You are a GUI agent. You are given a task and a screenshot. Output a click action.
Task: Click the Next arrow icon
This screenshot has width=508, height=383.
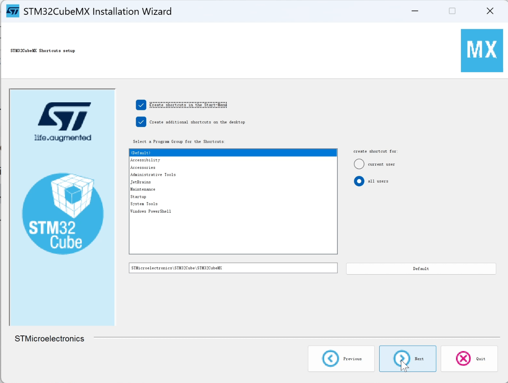point(402,358)
